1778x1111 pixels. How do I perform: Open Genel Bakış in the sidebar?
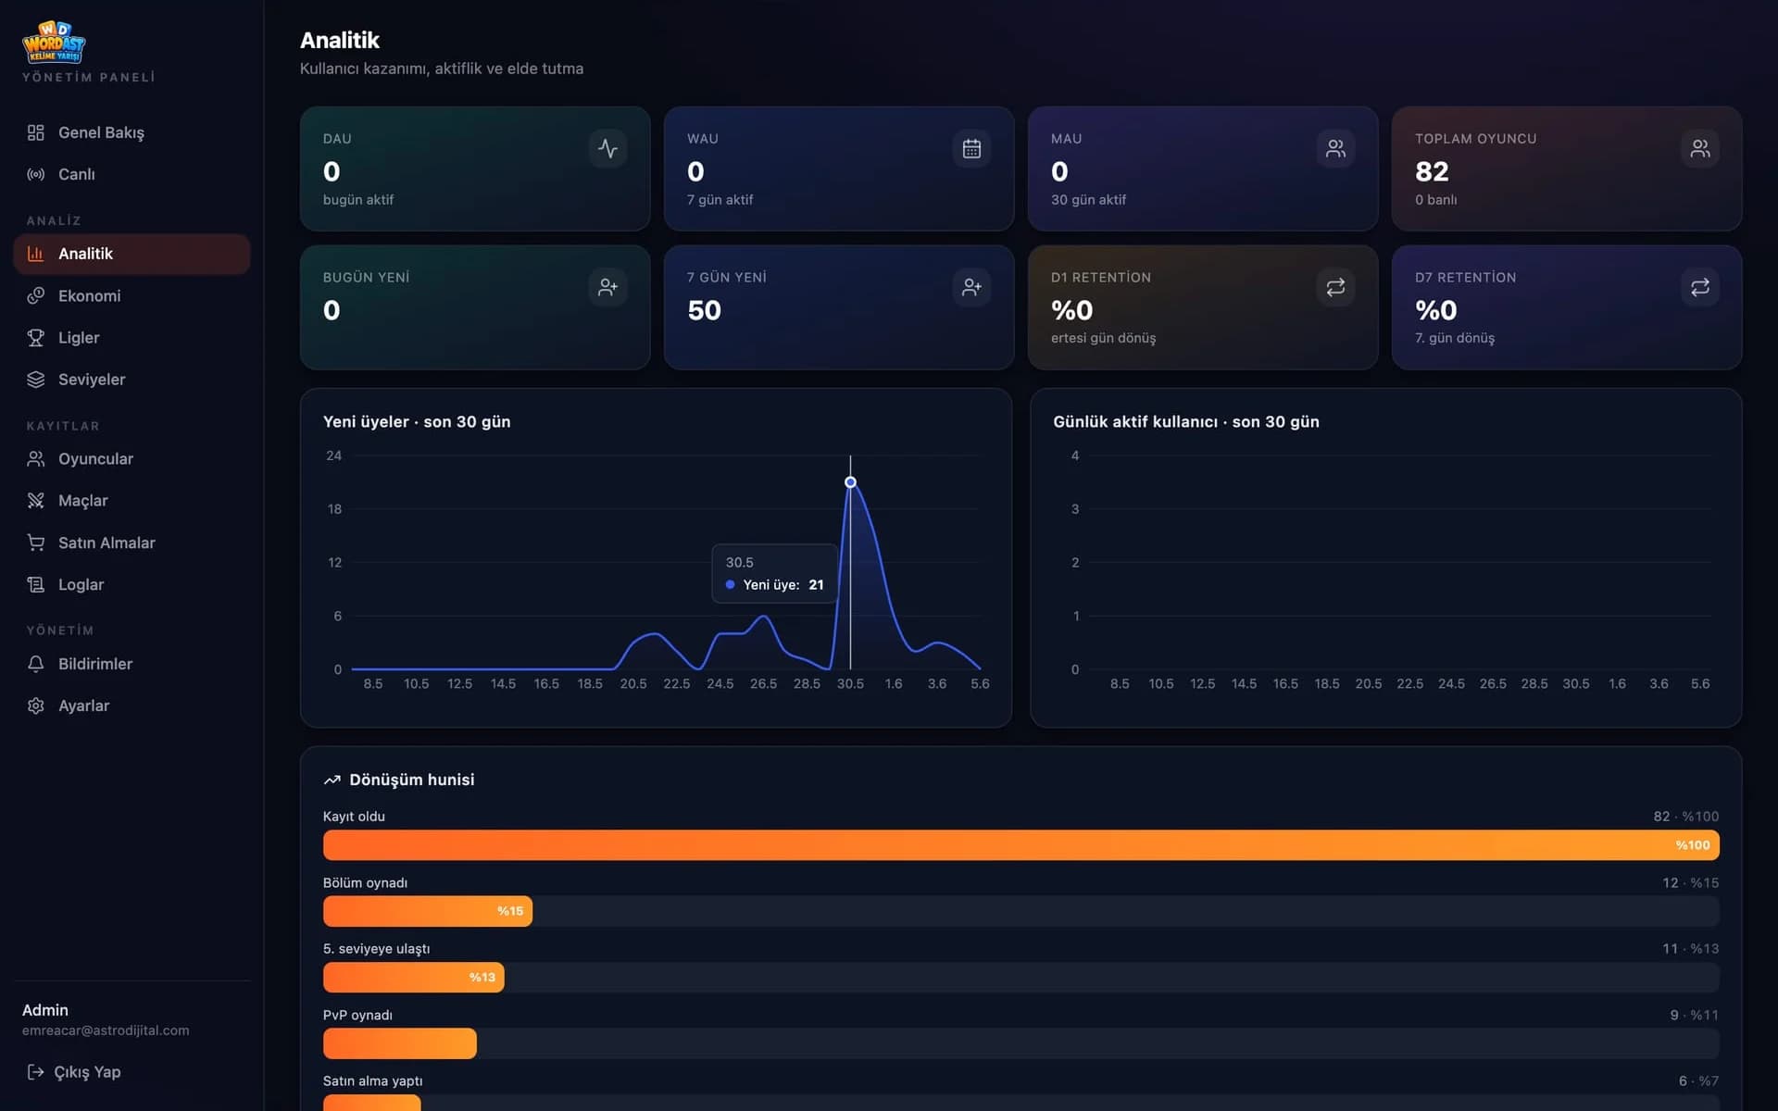point(131,132)
